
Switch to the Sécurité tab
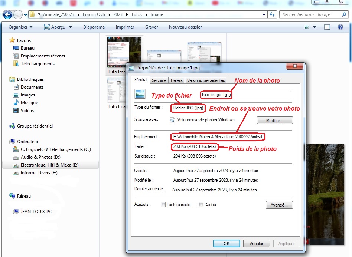pyautogui.click(x=159, y=80)
